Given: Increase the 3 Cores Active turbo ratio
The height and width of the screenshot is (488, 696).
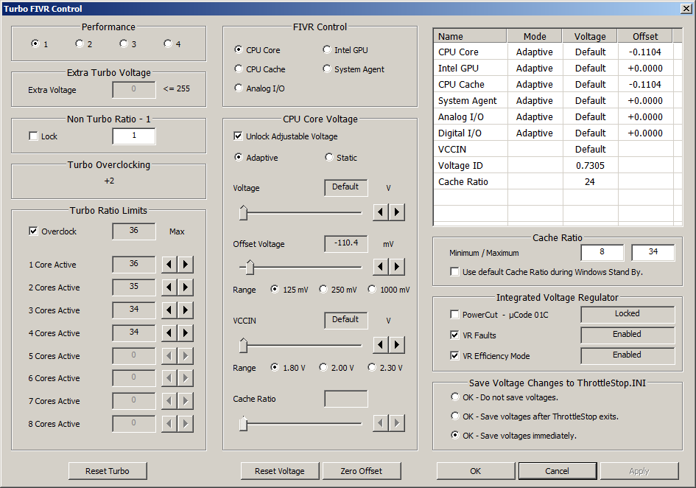Looking at the screenshot, I should tap(186, 310).
